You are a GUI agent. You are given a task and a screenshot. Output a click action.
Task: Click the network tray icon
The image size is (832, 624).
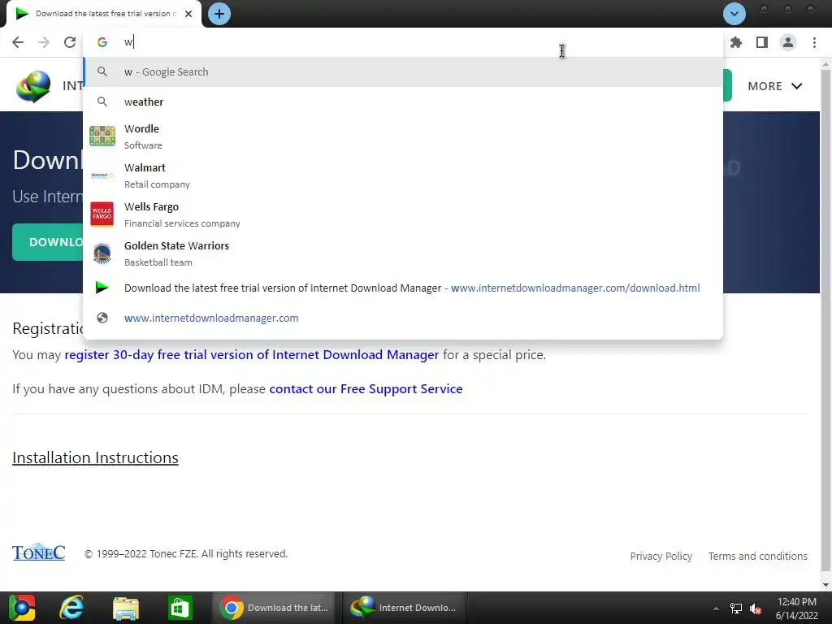[736, 609]
